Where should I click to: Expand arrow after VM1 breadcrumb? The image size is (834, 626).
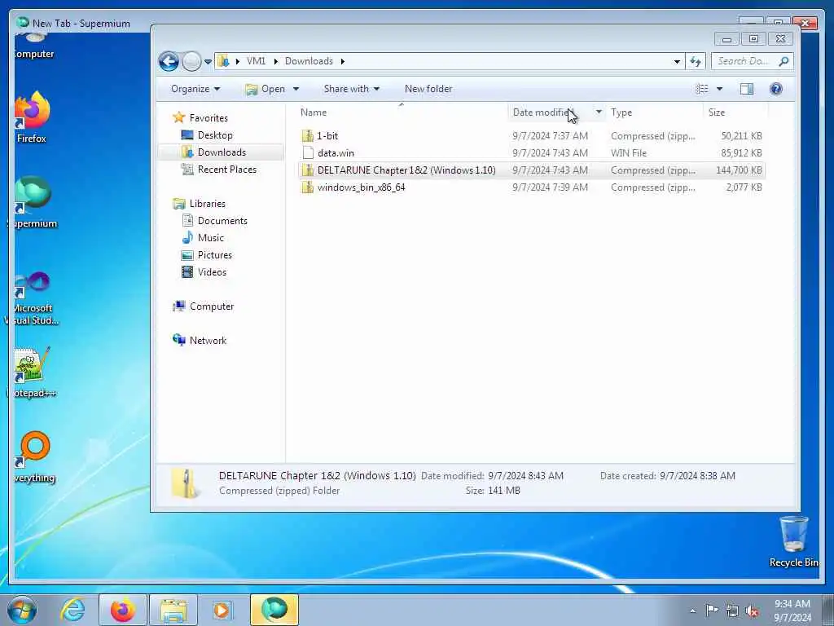click(x=275, y=61)
